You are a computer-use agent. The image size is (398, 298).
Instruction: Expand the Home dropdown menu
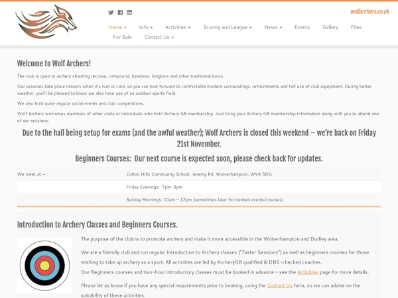point(117,27)
